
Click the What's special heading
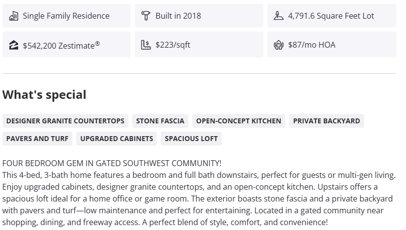click(44, 95)
